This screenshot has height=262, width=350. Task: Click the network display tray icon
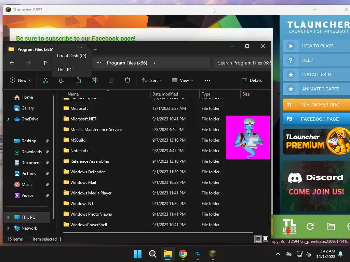coord(299,254)
